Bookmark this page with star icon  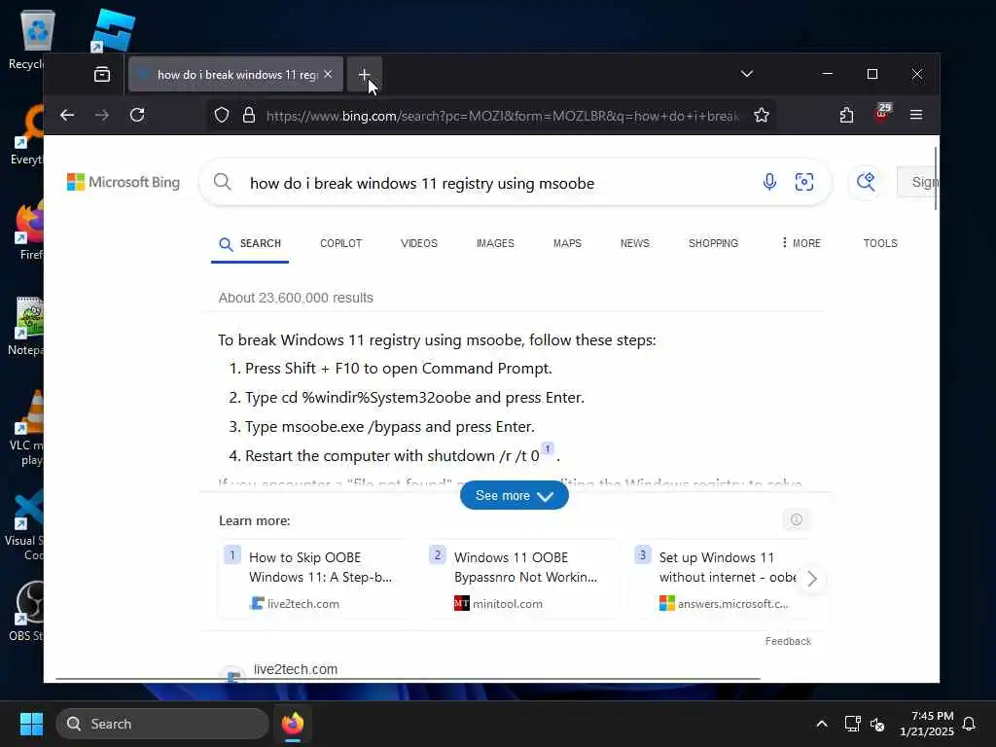point(761,115)
